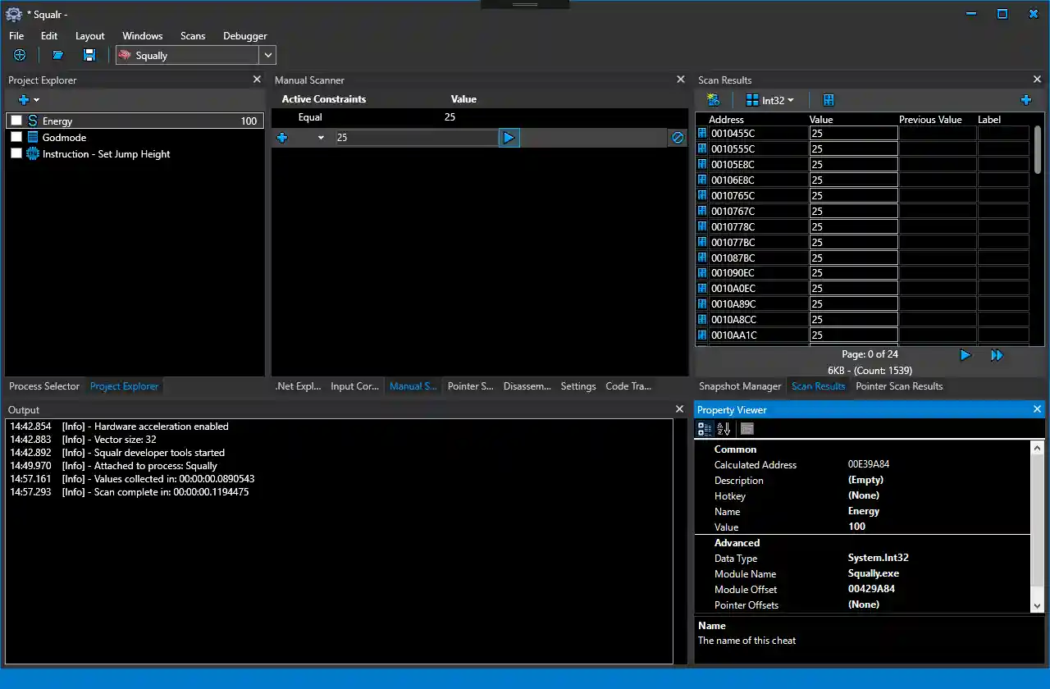Enable the Energy cheat checkbox

pos(16,121)
